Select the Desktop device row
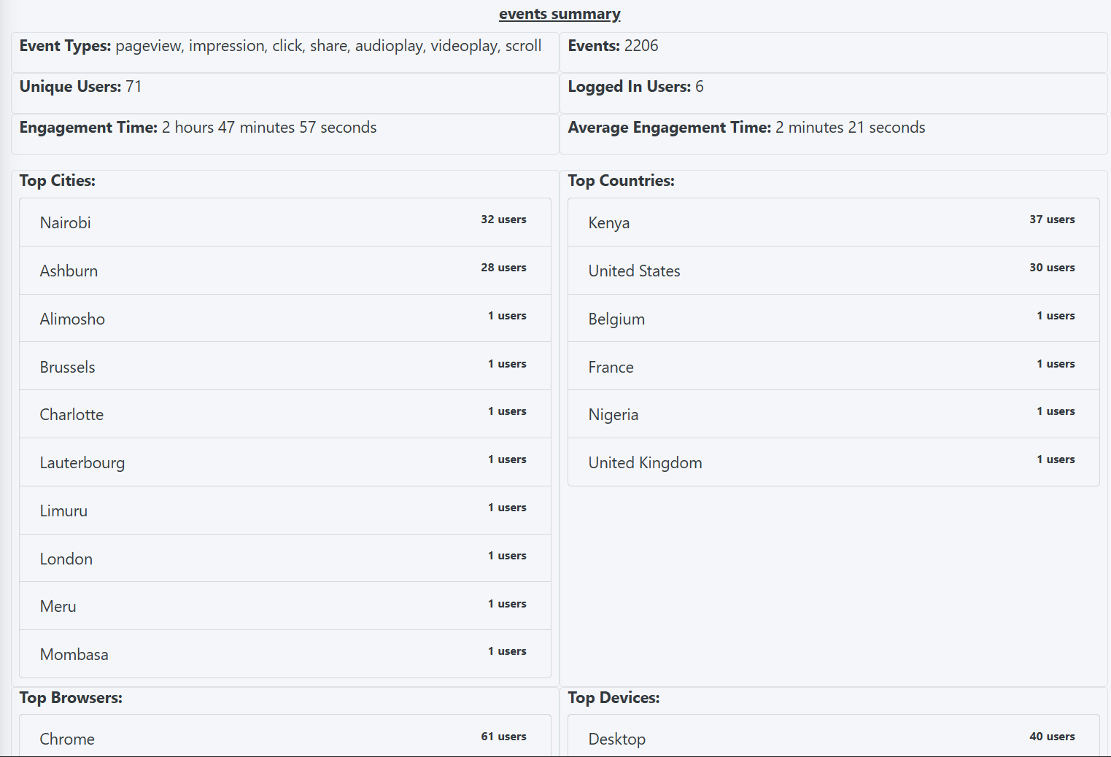This screenshot has height=757, width=1111. [833, 738]
